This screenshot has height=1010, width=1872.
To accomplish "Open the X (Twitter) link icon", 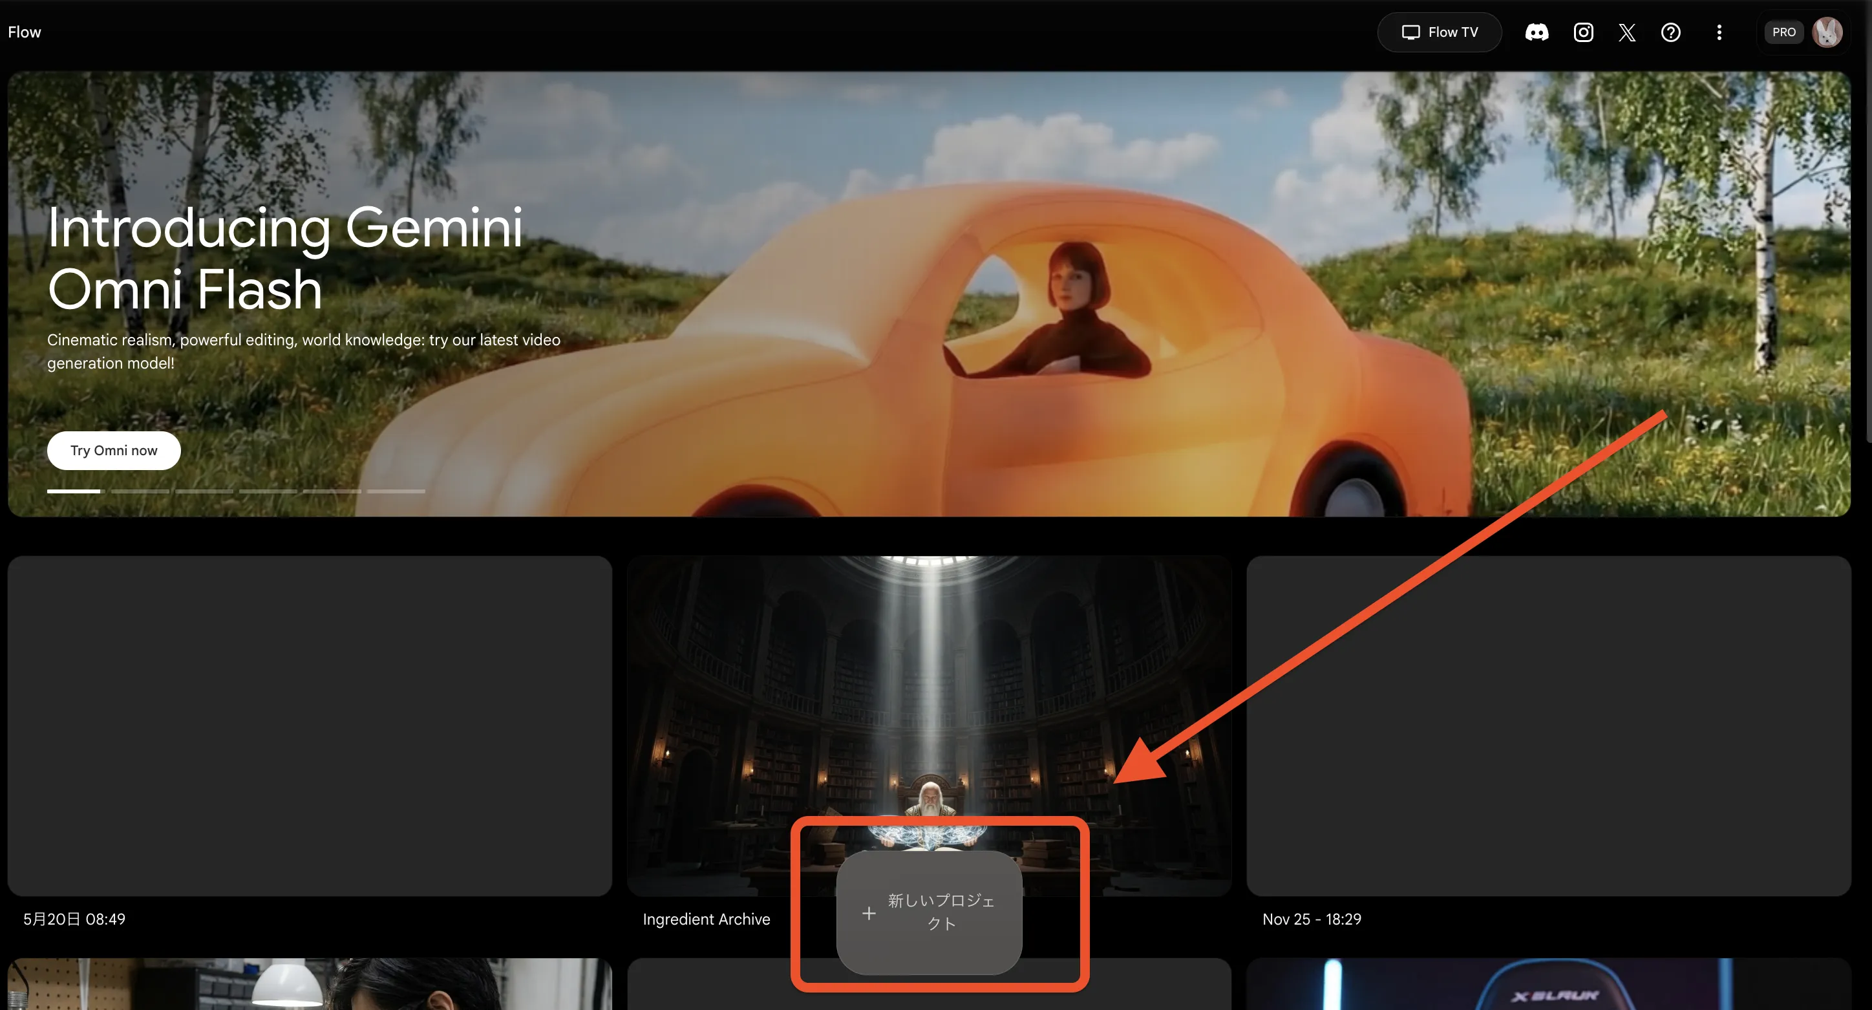I will coord(1627,32).
